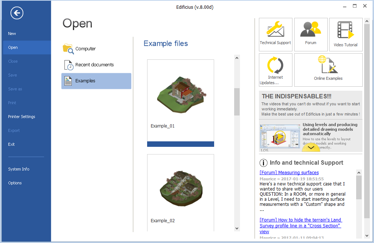Open the Forum tile

coord(311,34)
